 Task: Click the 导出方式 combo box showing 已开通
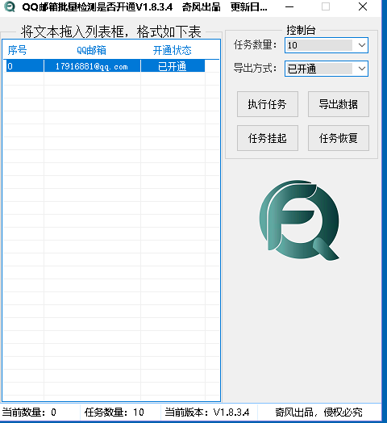tap(327, 69)
